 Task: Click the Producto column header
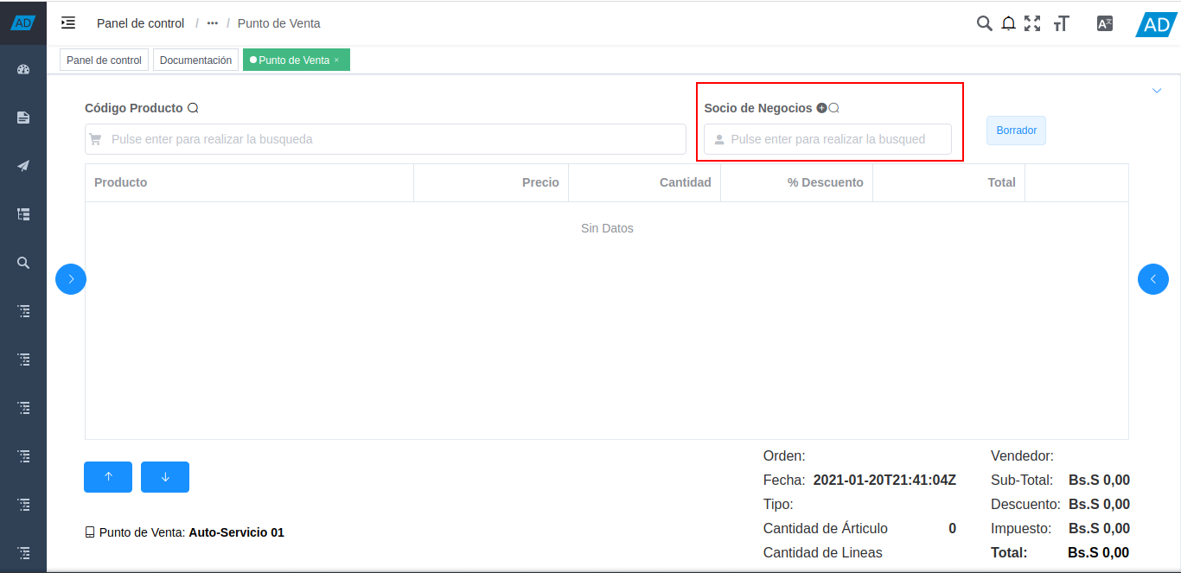249,182
